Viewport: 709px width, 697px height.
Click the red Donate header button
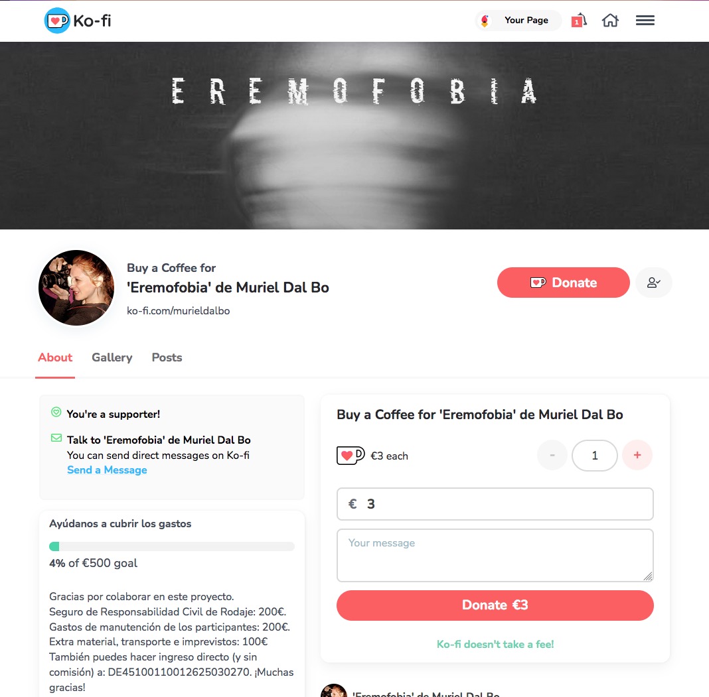(564, 283)
